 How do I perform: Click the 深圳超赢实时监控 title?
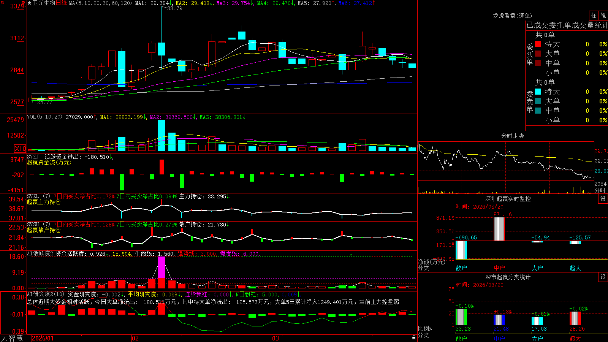[508, 199]
